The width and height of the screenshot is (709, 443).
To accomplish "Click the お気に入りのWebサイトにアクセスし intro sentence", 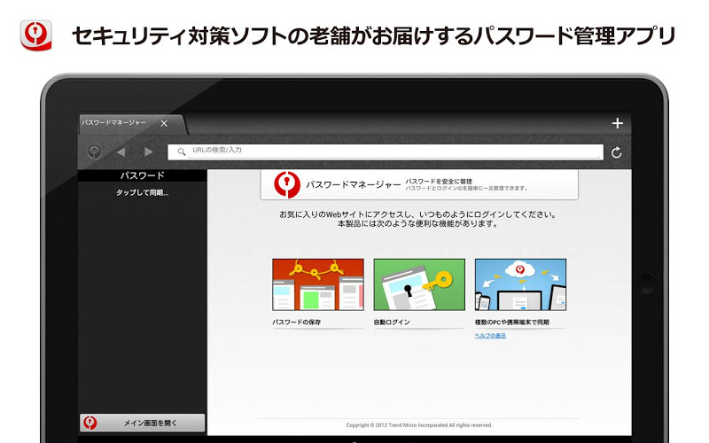I will 417,214.
